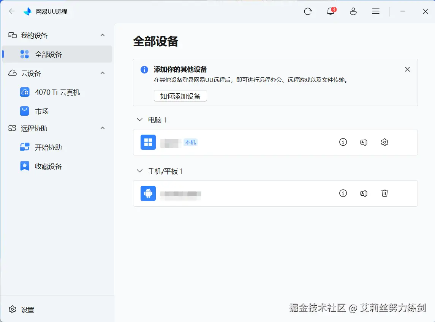Open 收藏设备 in the sidebar
Image resolution: width=435 pixels, height=322 pixels.
57,166
